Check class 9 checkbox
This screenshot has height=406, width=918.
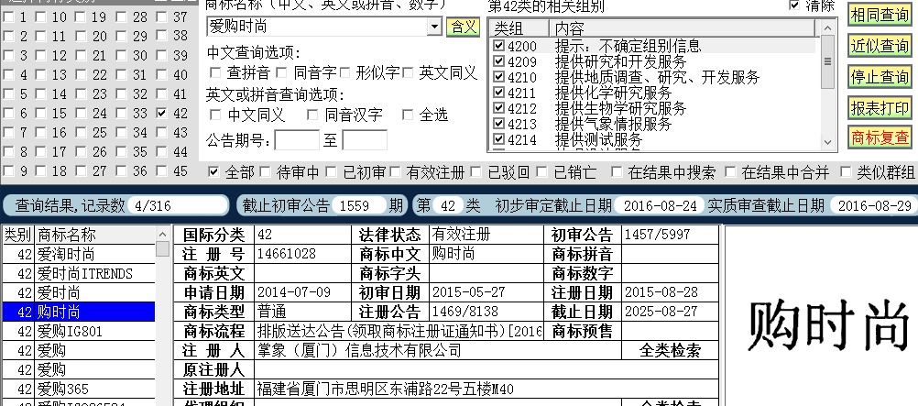click(8, 171)
